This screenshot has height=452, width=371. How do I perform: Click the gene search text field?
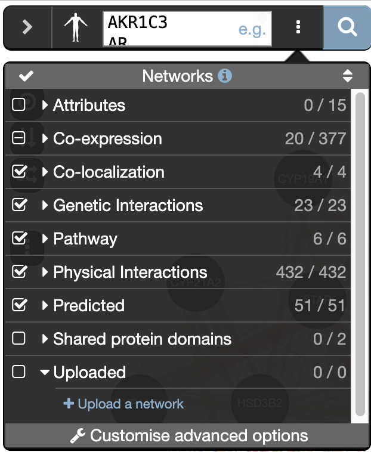coord(167,27)
